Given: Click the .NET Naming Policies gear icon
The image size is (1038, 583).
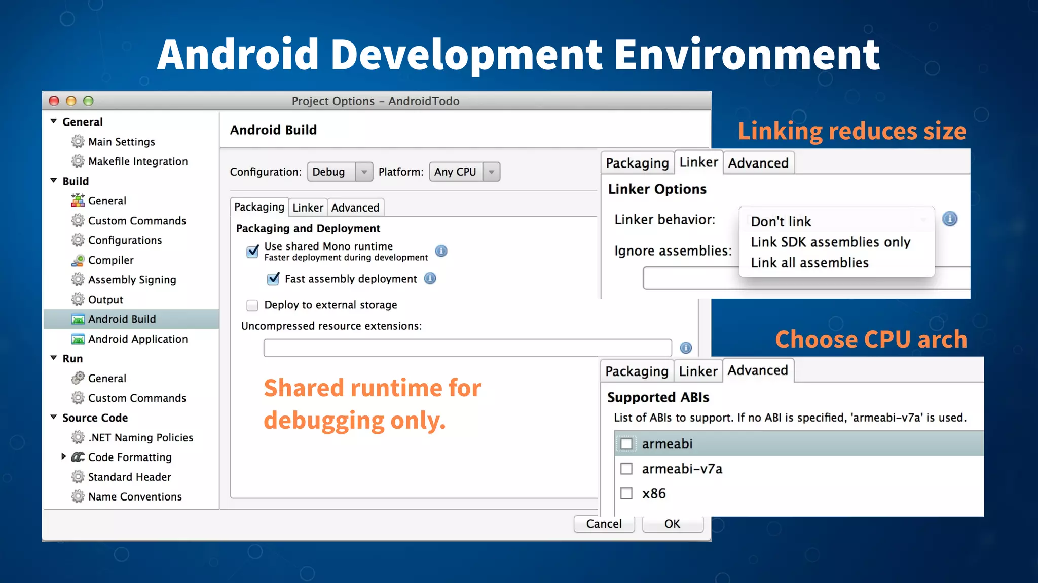Looking at the screenshot, I should pos(78,437).
